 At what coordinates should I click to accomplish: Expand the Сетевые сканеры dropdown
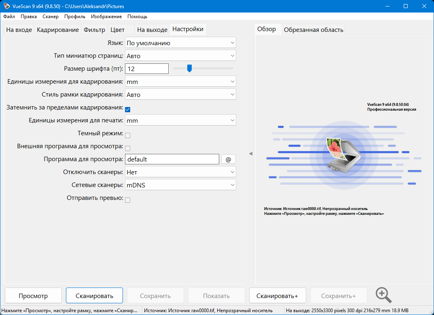pyautogui.click(x=180, y=185)
